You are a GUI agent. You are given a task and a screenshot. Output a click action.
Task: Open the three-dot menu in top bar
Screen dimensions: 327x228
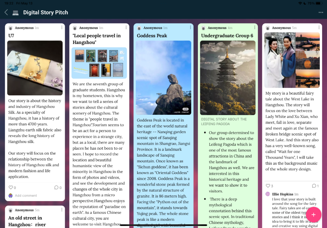pyautogui.click(x=321, y=12)
